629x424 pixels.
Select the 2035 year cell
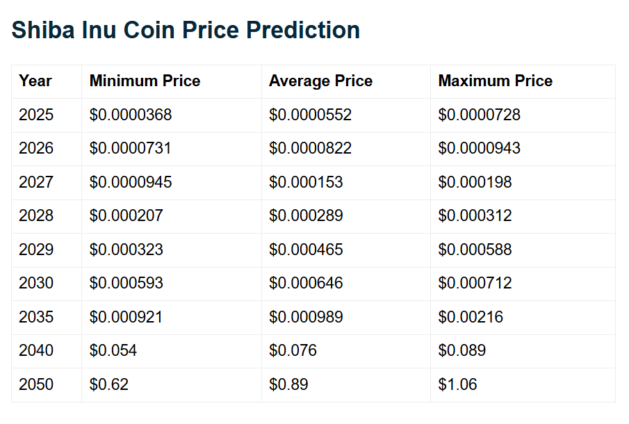click(x=36, y=317)
